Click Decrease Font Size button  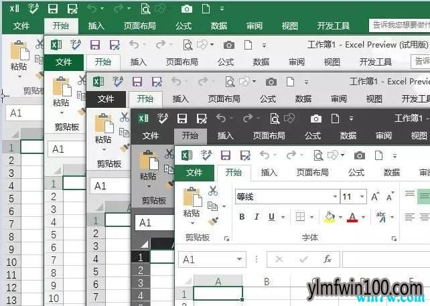pos(390,197)
